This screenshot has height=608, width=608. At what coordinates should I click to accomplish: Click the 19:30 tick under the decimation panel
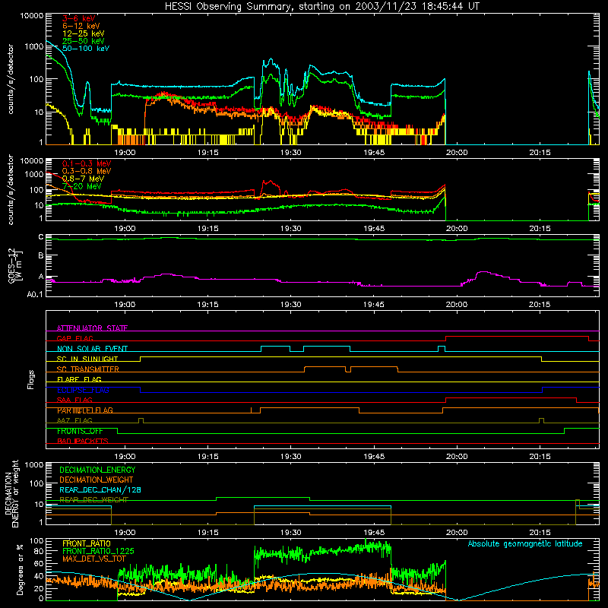(x=291, y=533)
